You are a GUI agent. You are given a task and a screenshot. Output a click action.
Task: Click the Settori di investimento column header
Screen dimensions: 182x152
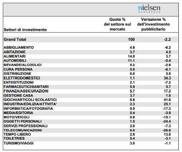point(25,30)
